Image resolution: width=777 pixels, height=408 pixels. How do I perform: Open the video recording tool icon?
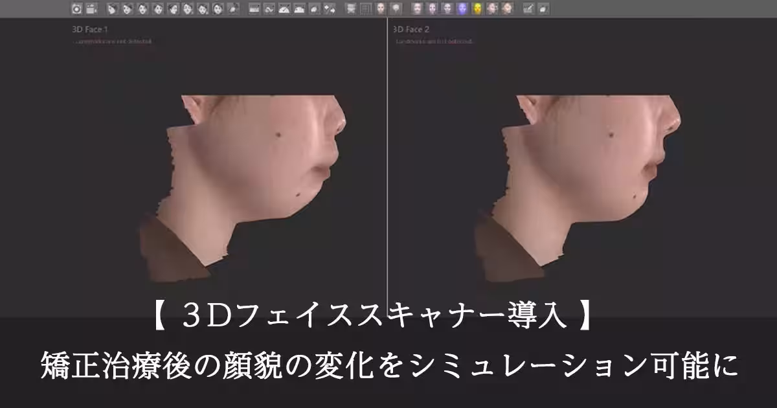pos(91,8)
